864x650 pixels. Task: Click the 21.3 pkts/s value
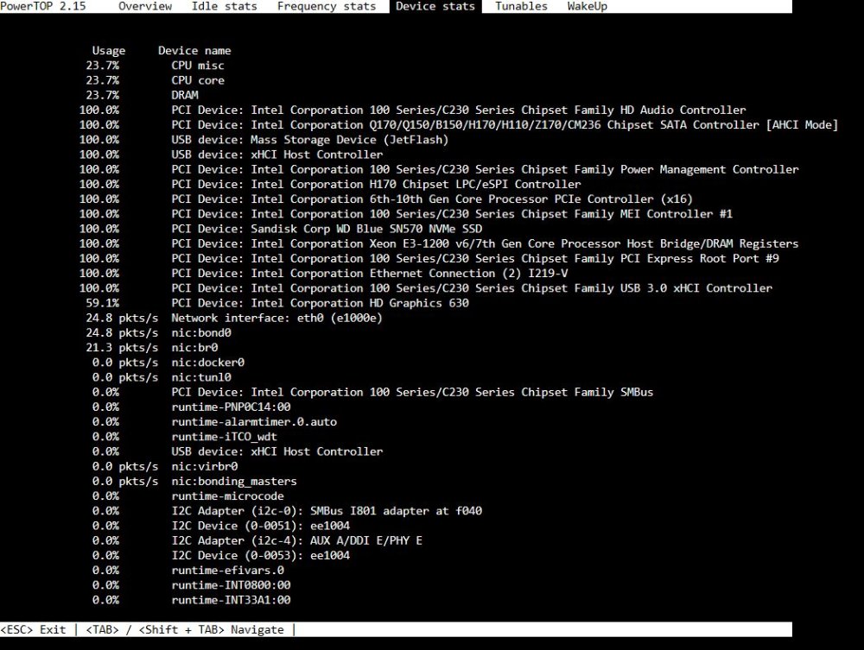pyautogui.click(x=122, y=348)
